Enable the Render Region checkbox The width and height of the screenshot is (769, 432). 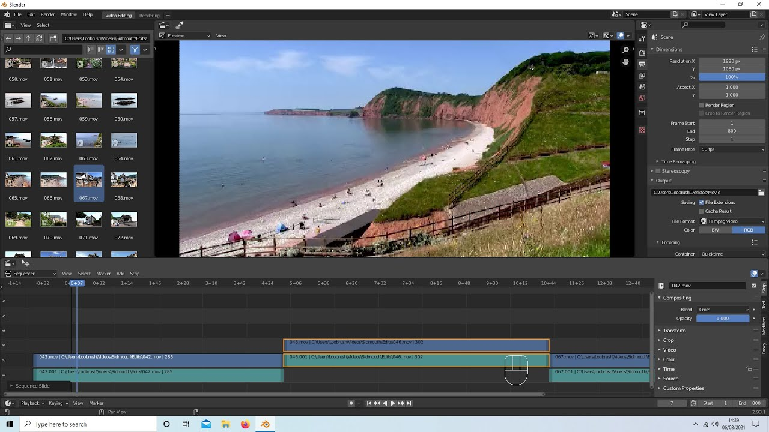[x=701, y=105]
